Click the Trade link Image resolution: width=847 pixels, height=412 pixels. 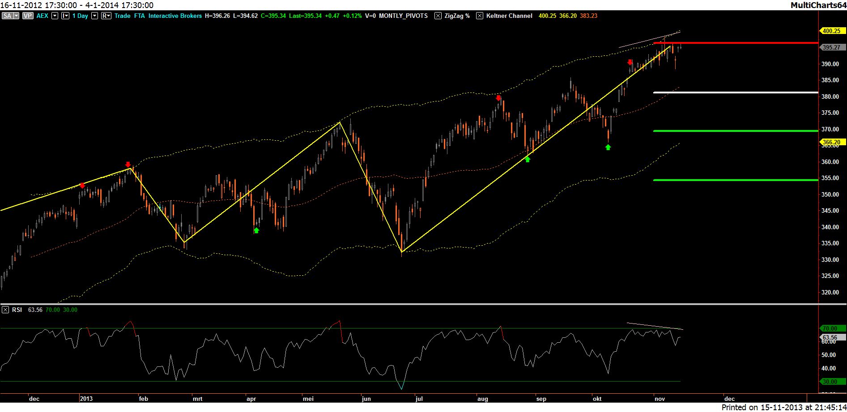coord(122,16)
